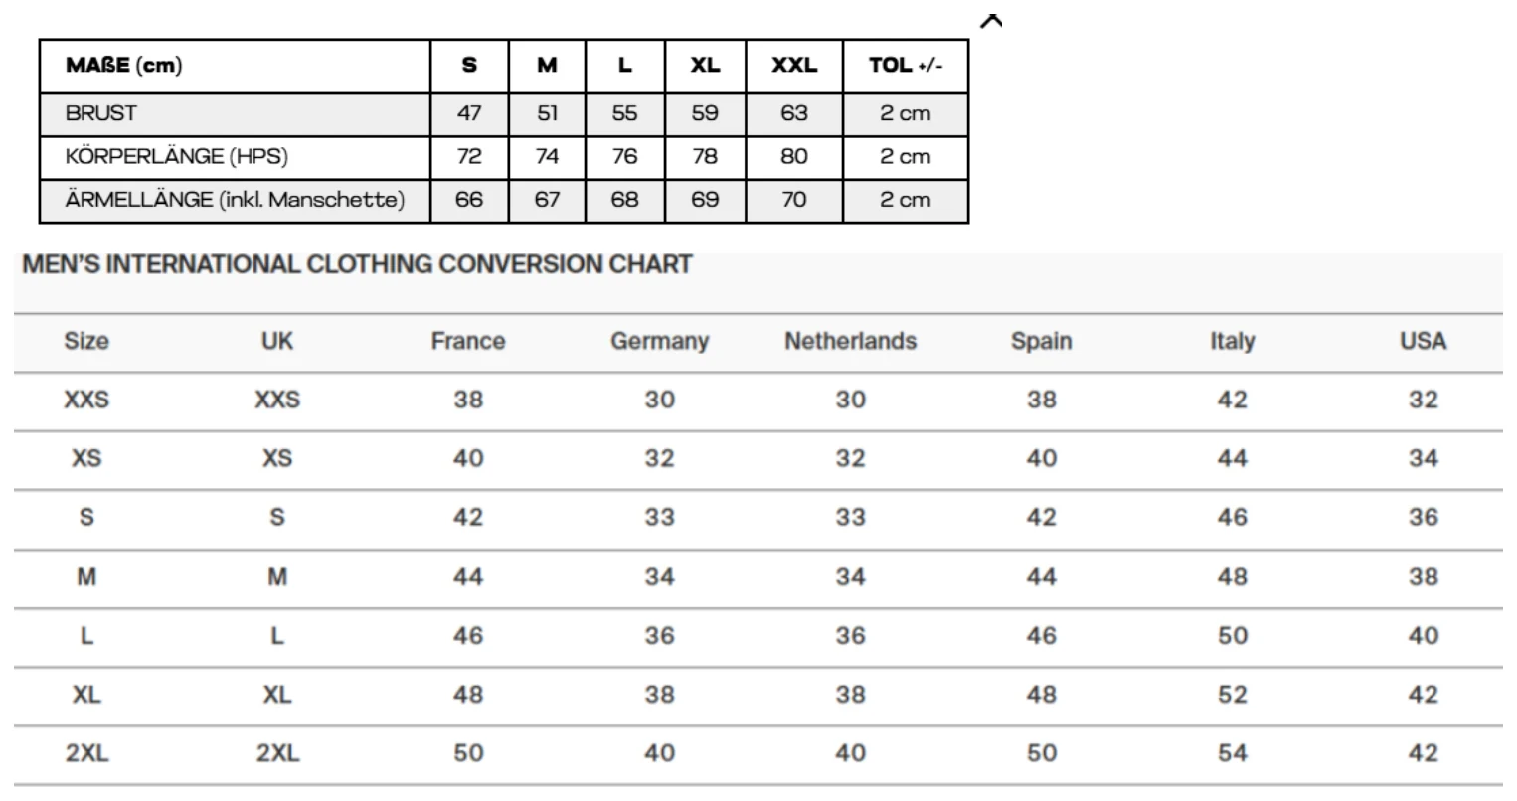
Task: Click the XXS label in the Size column
Action: coord(86,400)
